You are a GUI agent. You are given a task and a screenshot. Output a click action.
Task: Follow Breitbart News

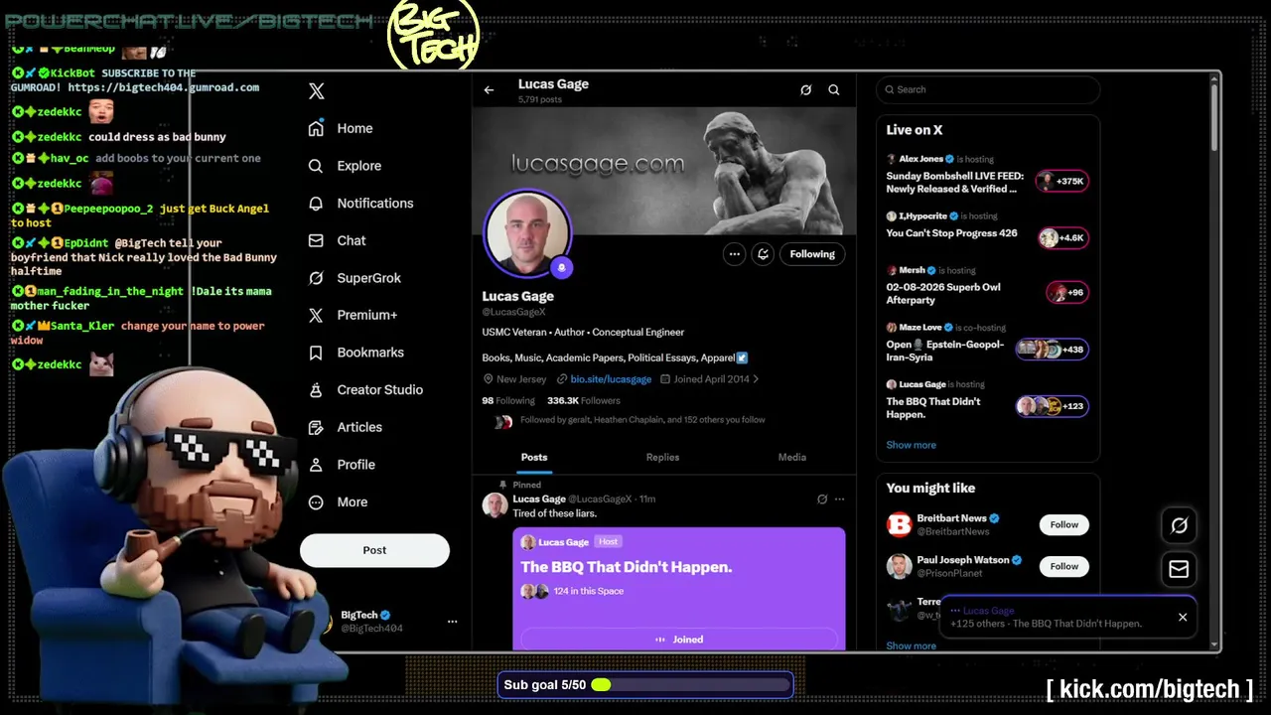point(1063,524)
